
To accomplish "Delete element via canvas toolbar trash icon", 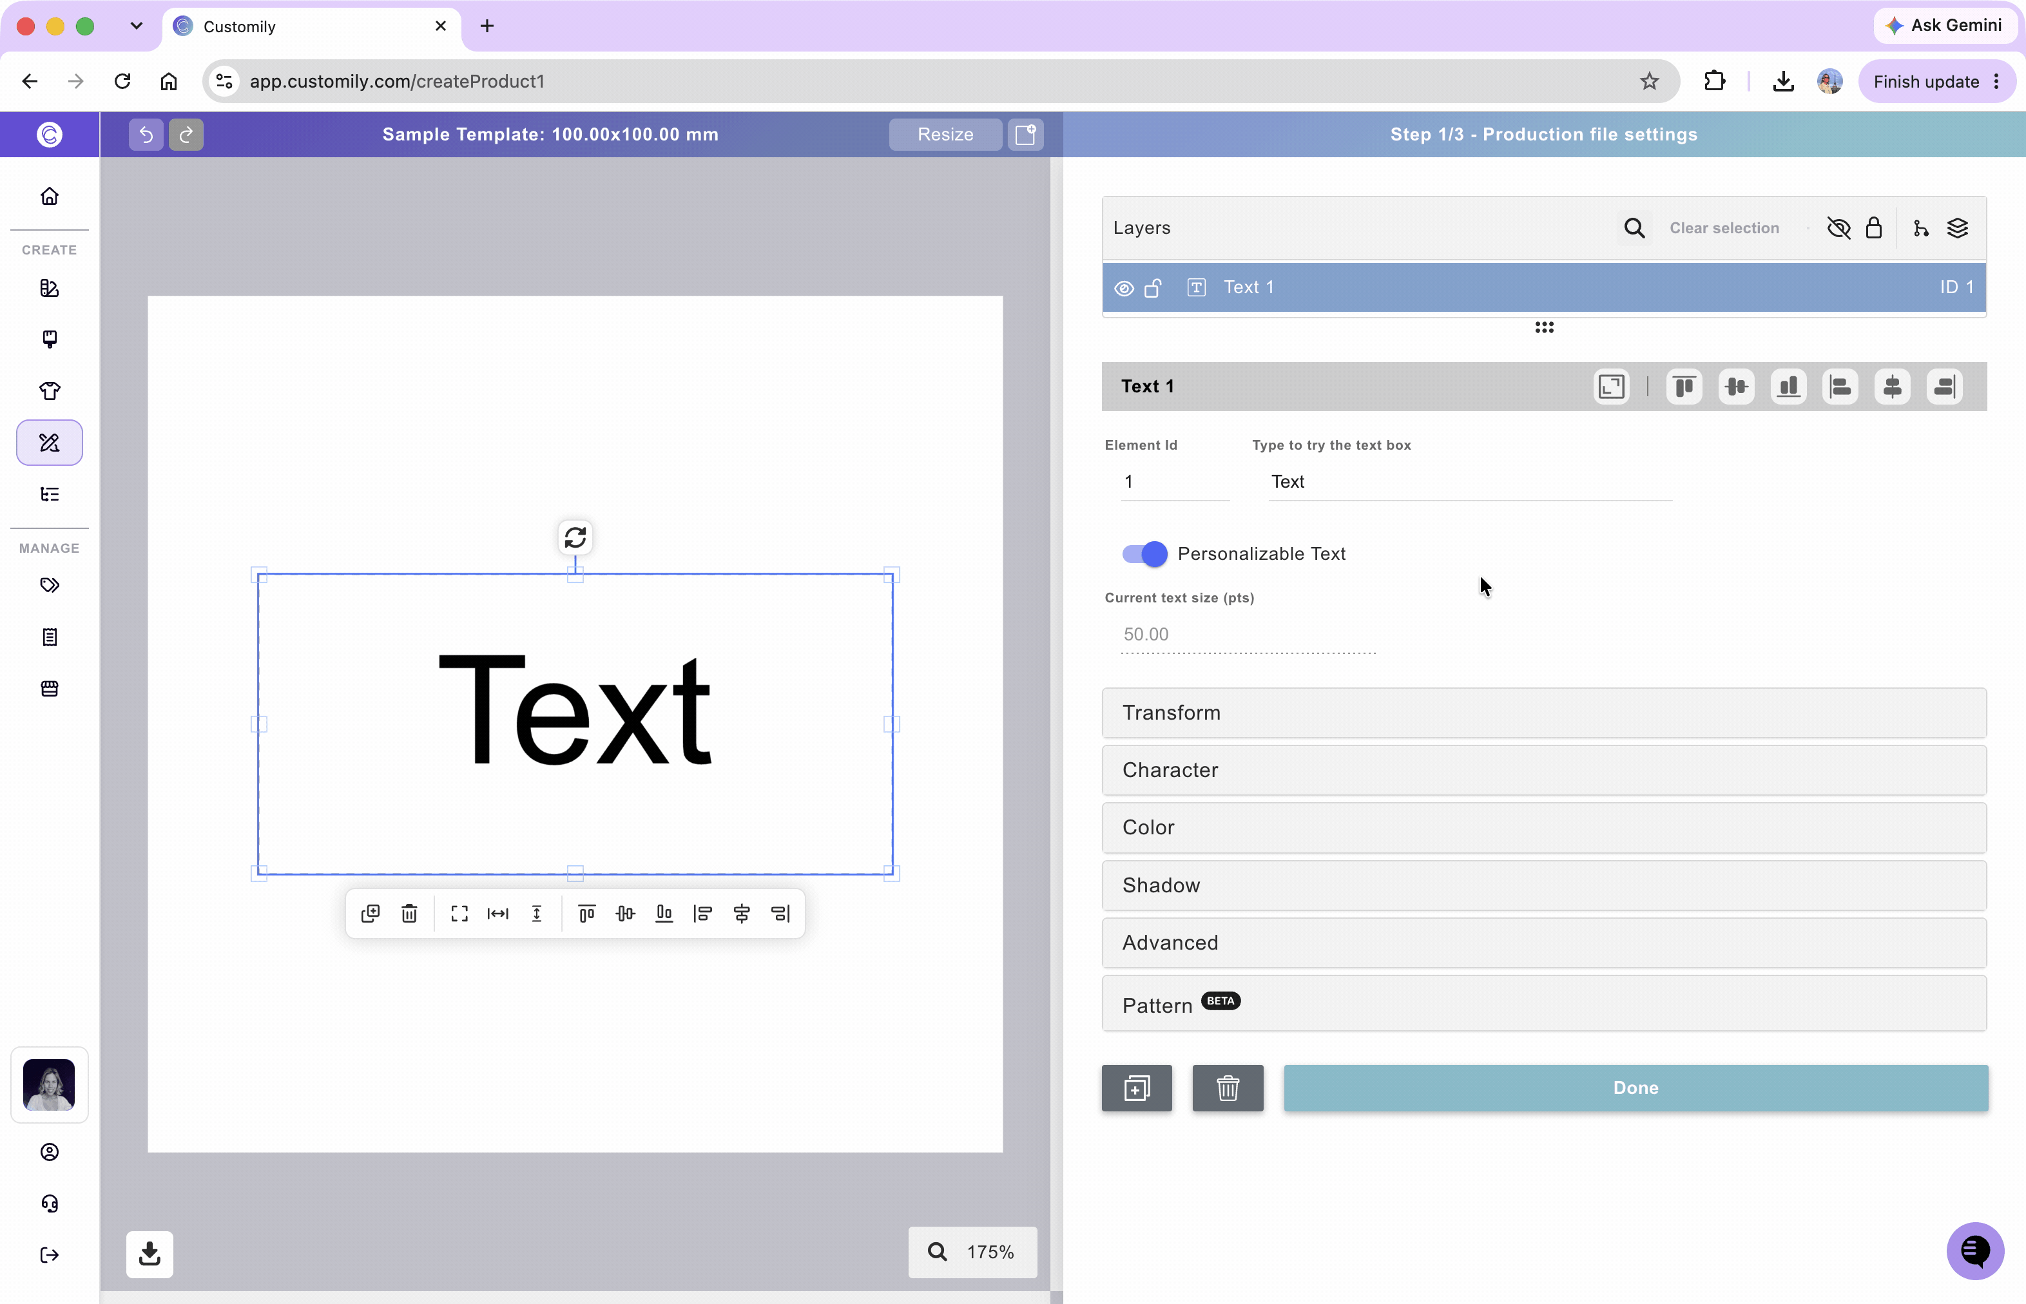I will click(x=409, y=914).
